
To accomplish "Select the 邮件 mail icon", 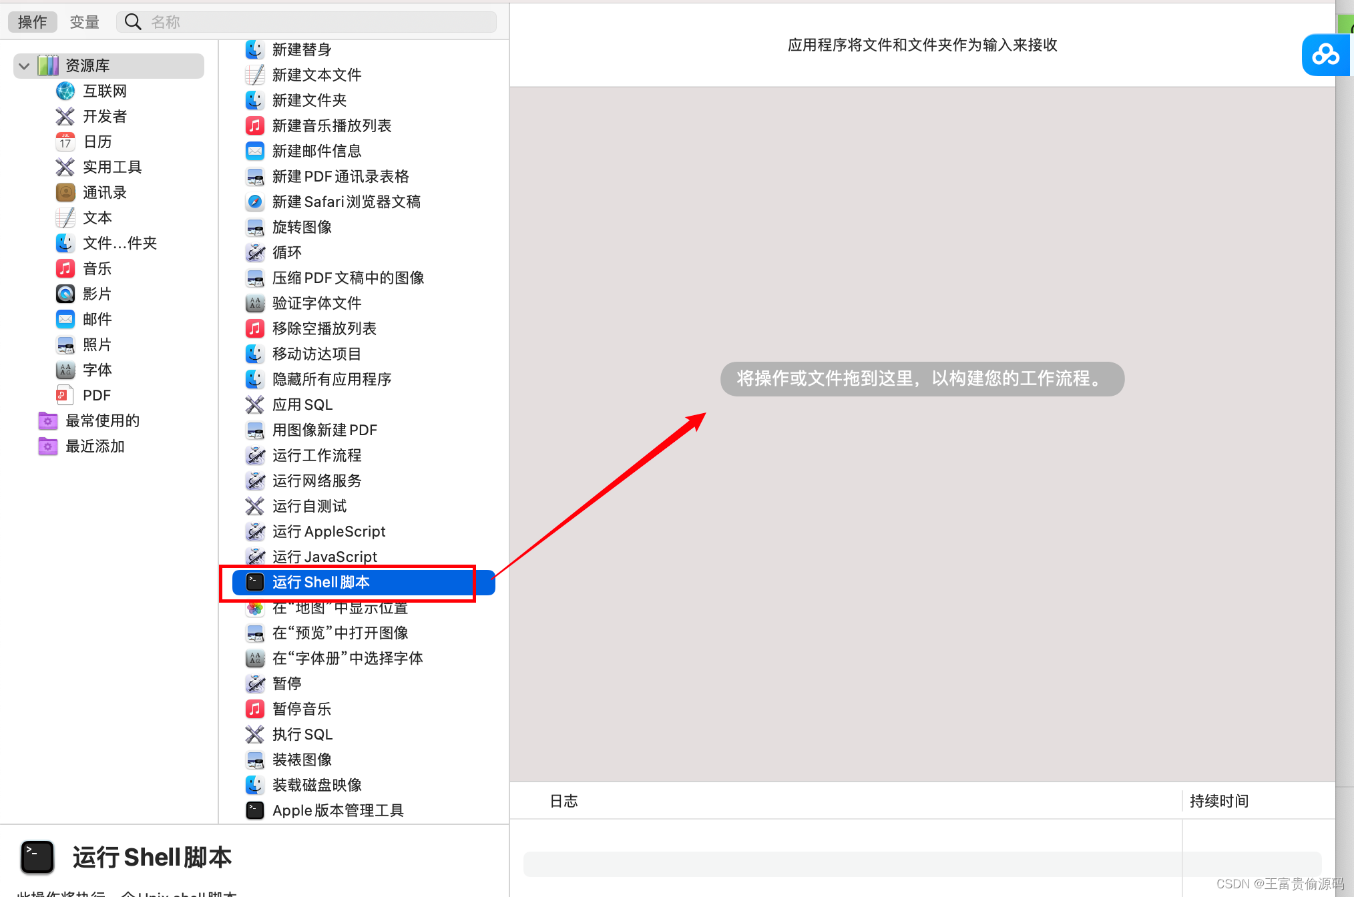I will [65, 319].
